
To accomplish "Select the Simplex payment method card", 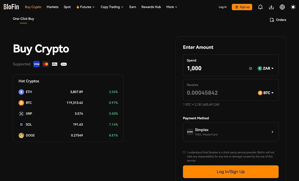I will click(x=231, y=132).
